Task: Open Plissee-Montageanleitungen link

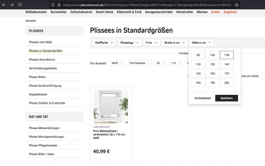Action: click(x=46, y=136)
